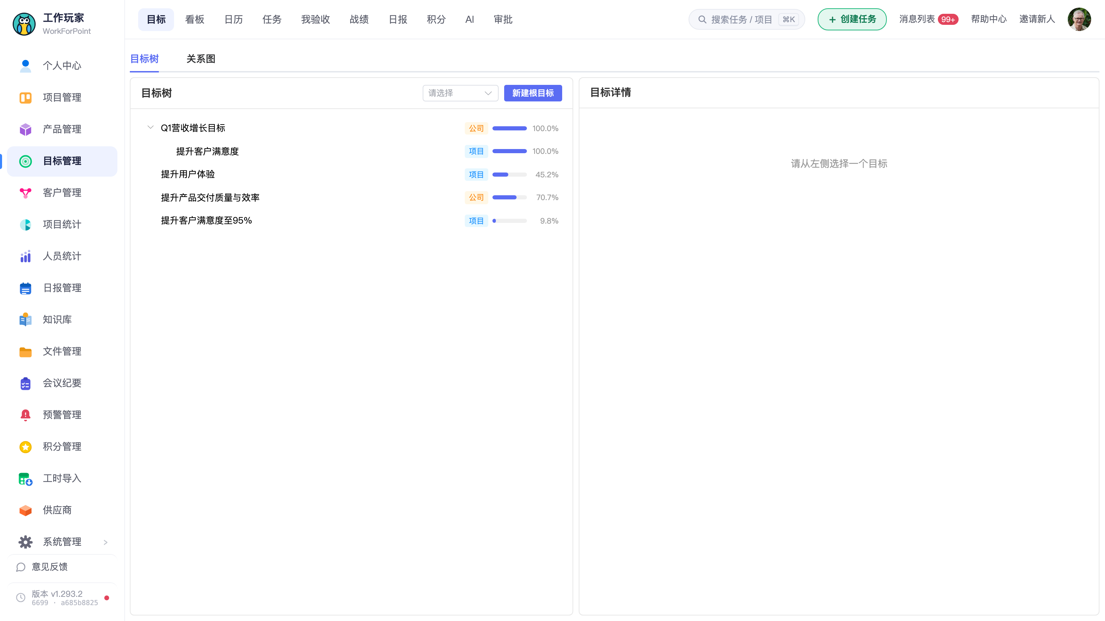This screenshot has width=1105, height=621.
Task: Select the Q1营收增长目标 goal text
Action: click(x=193, y=128)
